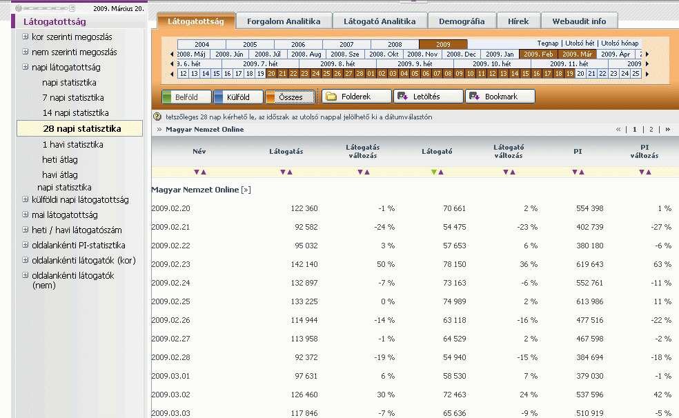Viewport: 679px width, 418px height.
Task: Select the Utolsó hét quick range link
Action: (x=580, y=43)
